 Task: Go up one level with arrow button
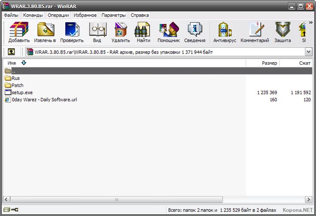tap(11, 52)
